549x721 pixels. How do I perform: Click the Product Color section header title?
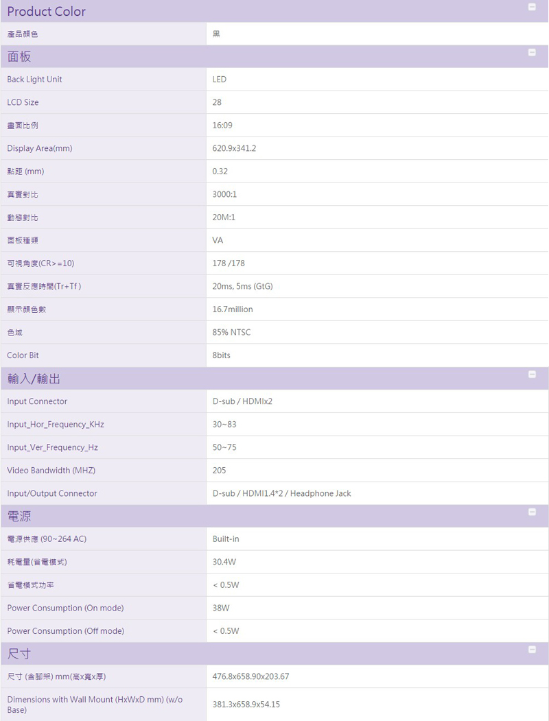47,12
